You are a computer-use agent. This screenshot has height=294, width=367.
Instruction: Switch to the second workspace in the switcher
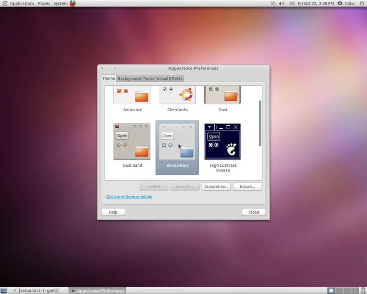click(x=339, y=291)
